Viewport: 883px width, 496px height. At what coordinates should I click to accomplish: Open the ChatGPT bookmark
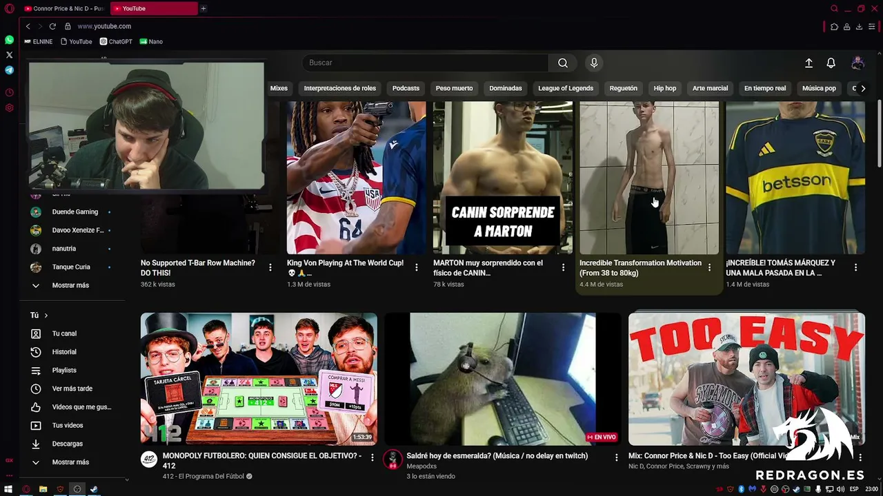116,41
